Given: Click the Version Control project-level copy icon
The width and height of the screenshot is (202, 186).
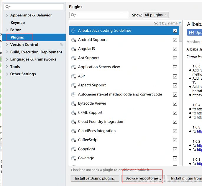Looking at the screenshot, I should click(61, 45).
